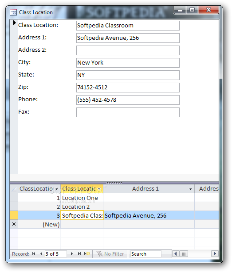Screen dimensions: 232x272
Task: Create new blank record button
Action: point(87,254)
